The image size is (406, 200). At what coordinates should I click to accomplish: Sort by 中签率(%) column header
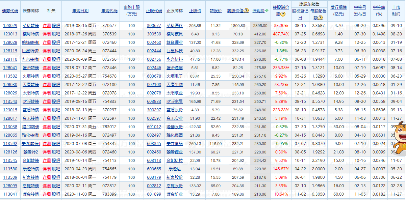[379, 11]
